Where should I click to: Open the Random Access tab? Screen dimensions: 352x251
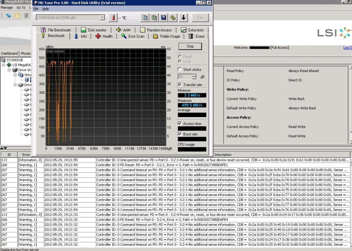coord(156,30)
